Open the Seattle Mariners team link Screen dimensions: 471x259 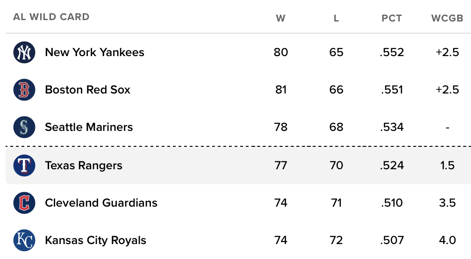tap(89, 127)
